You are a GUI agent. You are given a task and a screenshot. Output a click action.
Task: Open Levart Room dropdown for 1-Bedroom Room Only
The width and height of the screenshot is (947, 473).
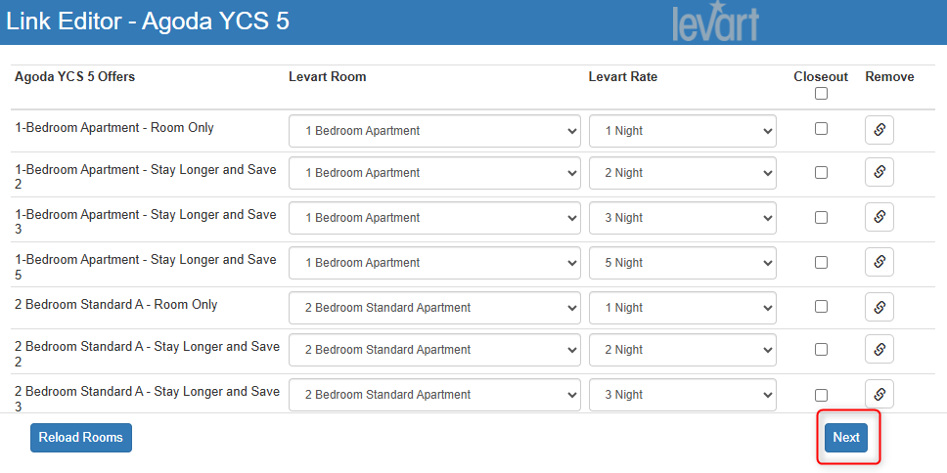(x=434, y=131)
